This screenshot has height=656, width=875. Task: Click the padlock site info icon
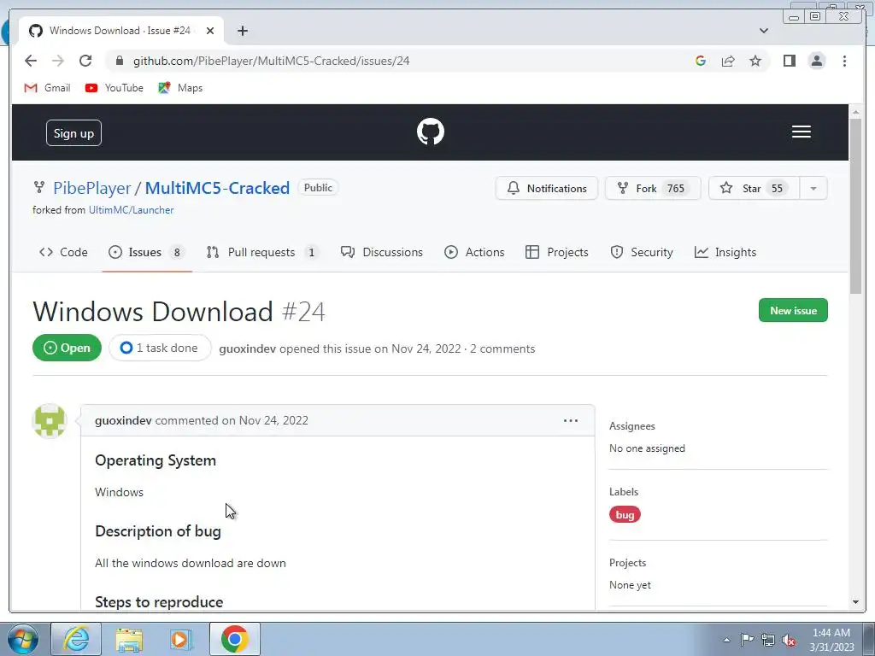tap(120, 61)
